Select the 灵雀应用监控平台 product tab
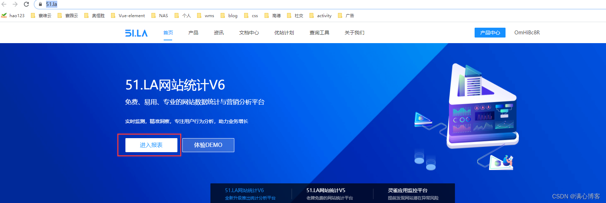The height and width of the screenshot is (203, 606). [413, 194]
